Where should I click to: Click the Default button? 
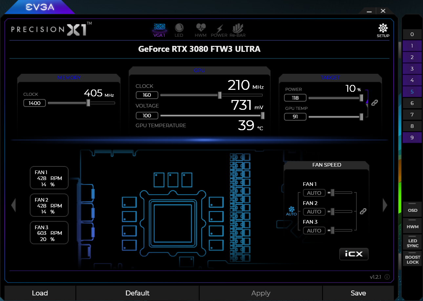(x=137, y=293)
